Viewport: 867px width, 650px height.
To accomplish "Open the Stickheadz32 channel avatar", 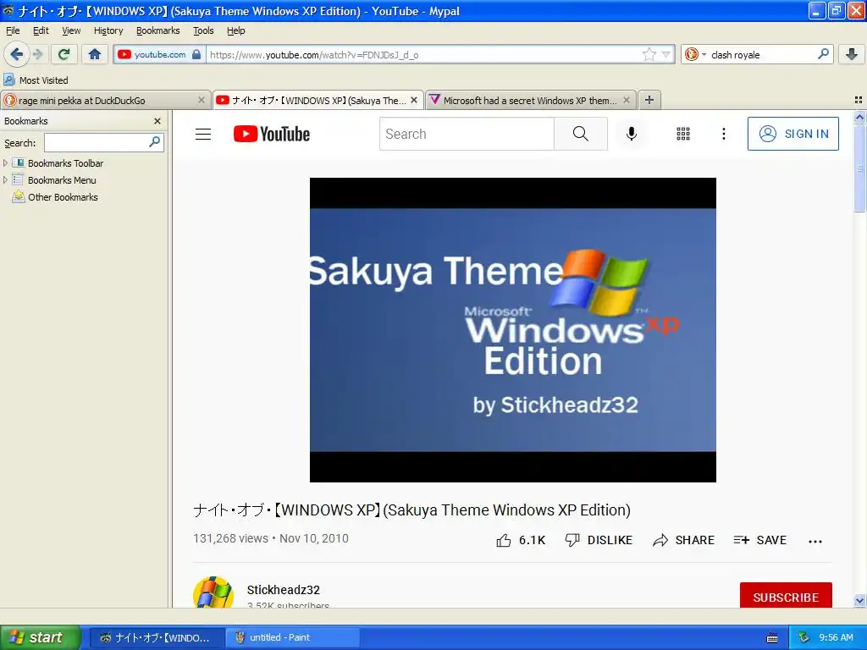I will click(213, 593).
